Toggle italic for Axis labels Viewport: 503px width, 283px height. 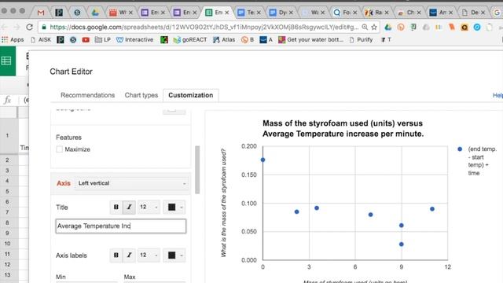pyautogui.click(x=129, y=255)
